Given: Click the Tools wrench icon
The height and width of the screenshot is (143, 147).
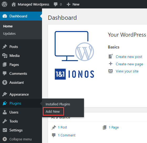Looking at the screenshot, I should [5, 121].
